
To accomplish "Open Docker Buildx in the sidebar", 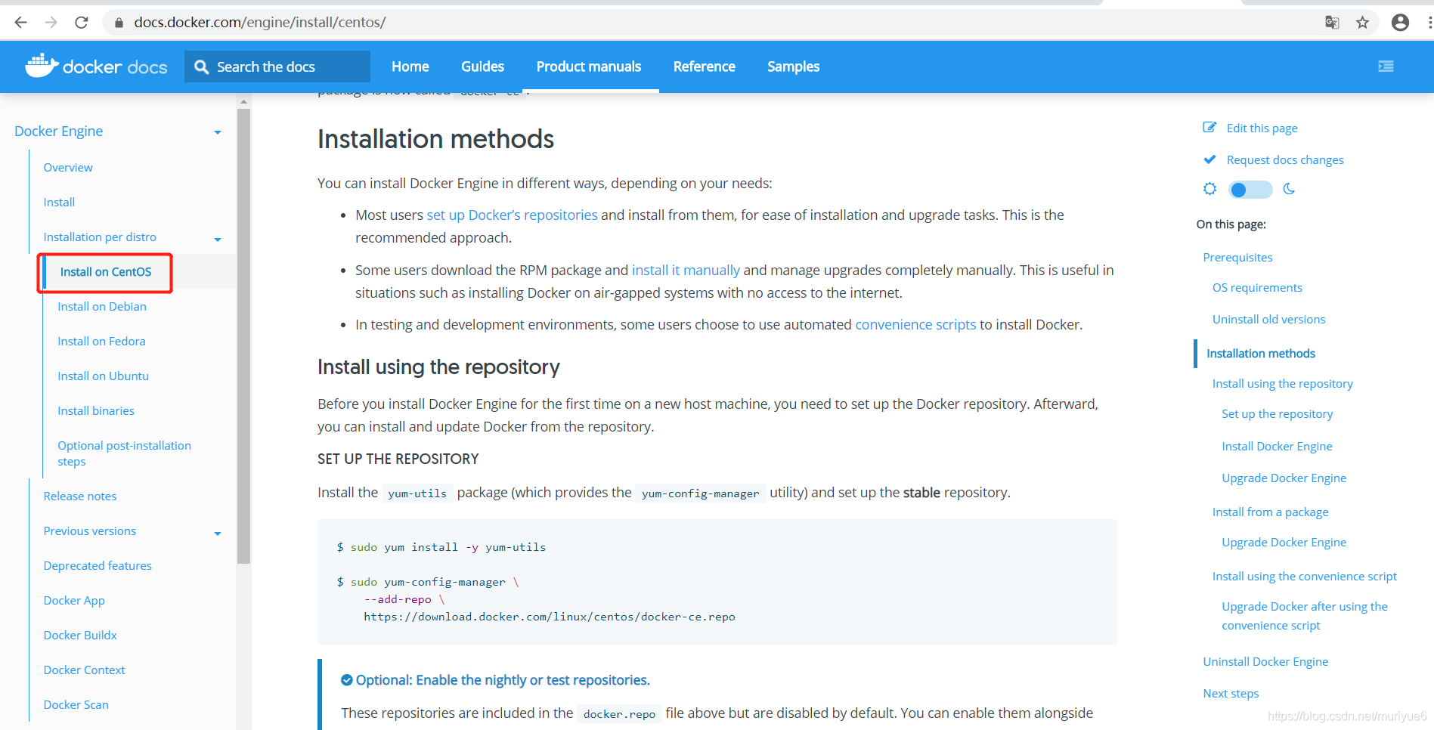I will [x=80, y=636].
